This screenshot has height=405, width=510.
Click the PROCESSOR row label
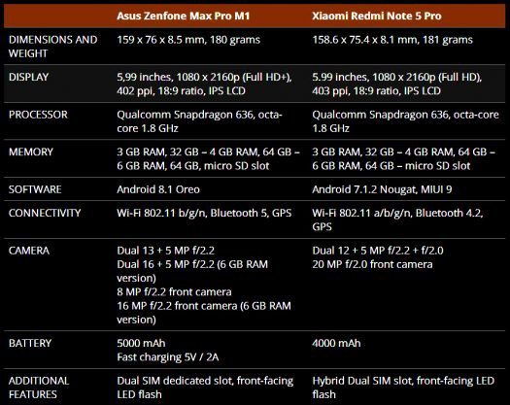38,115
